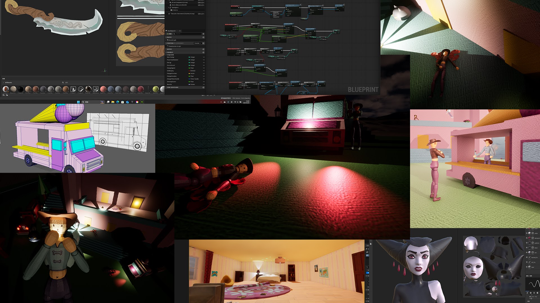This screenshot has height=303, width=540.
Task: Select the My Blueprint tab
Action: [x=172, y=31]
